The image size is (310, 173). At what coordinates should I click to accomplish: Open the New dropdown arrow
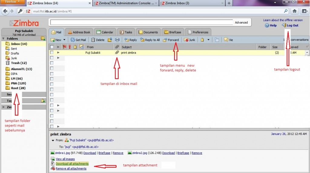(64, 40)
